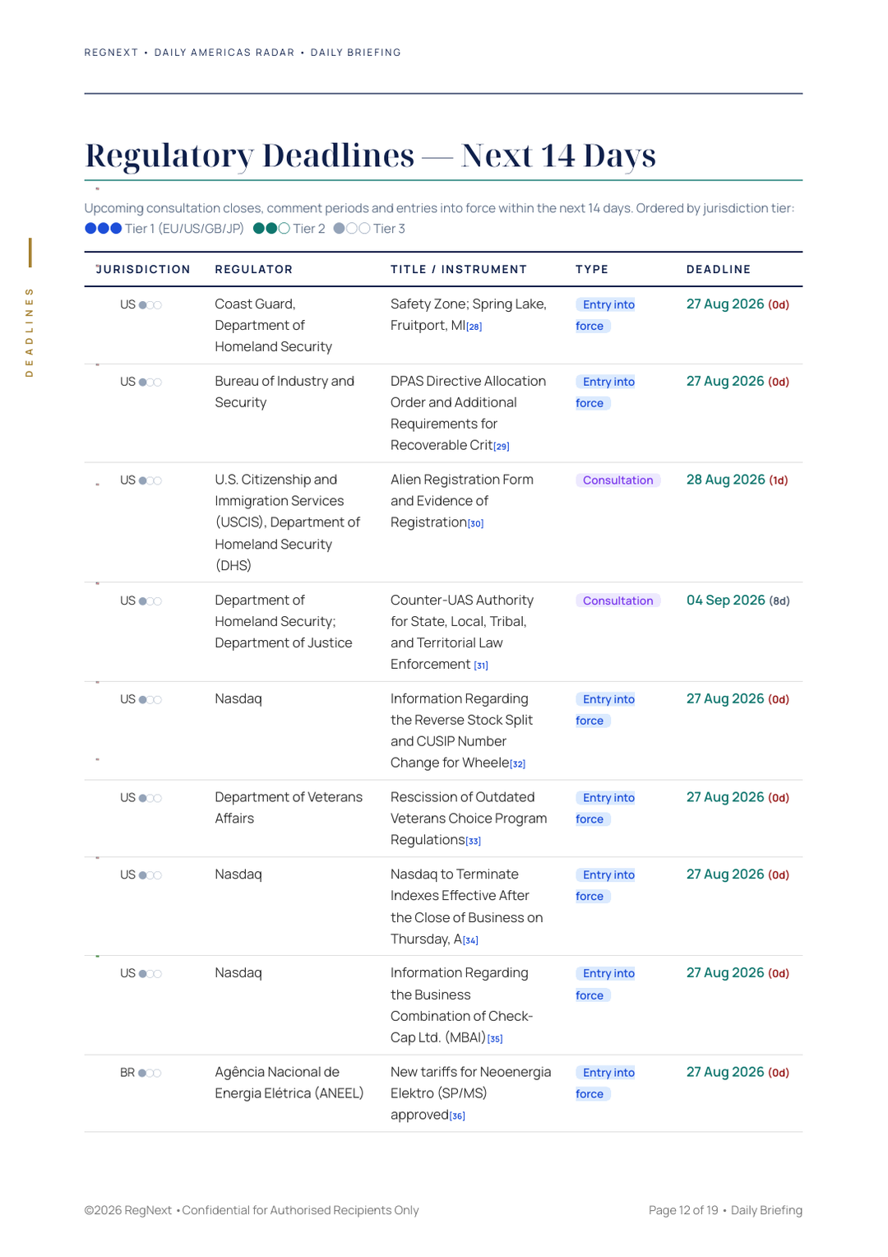The height and width of the screenshot is (1257, 888).
Task: Click Consultation tag for Counter-UAS Authority
Action: tap(618, 601)
